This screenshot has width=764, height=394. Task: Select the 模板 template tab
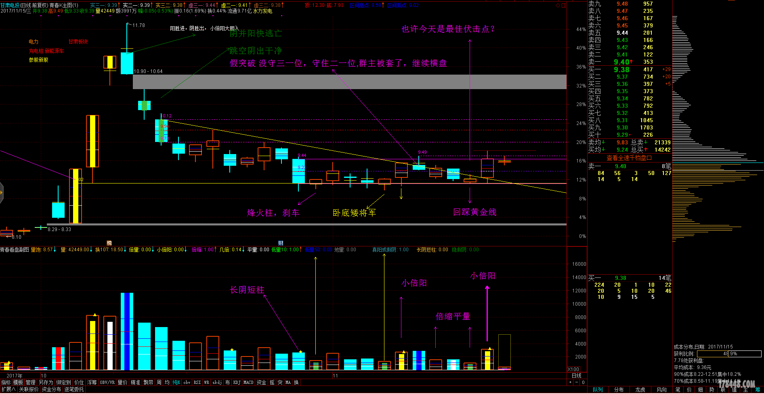[x=18, y=382]
